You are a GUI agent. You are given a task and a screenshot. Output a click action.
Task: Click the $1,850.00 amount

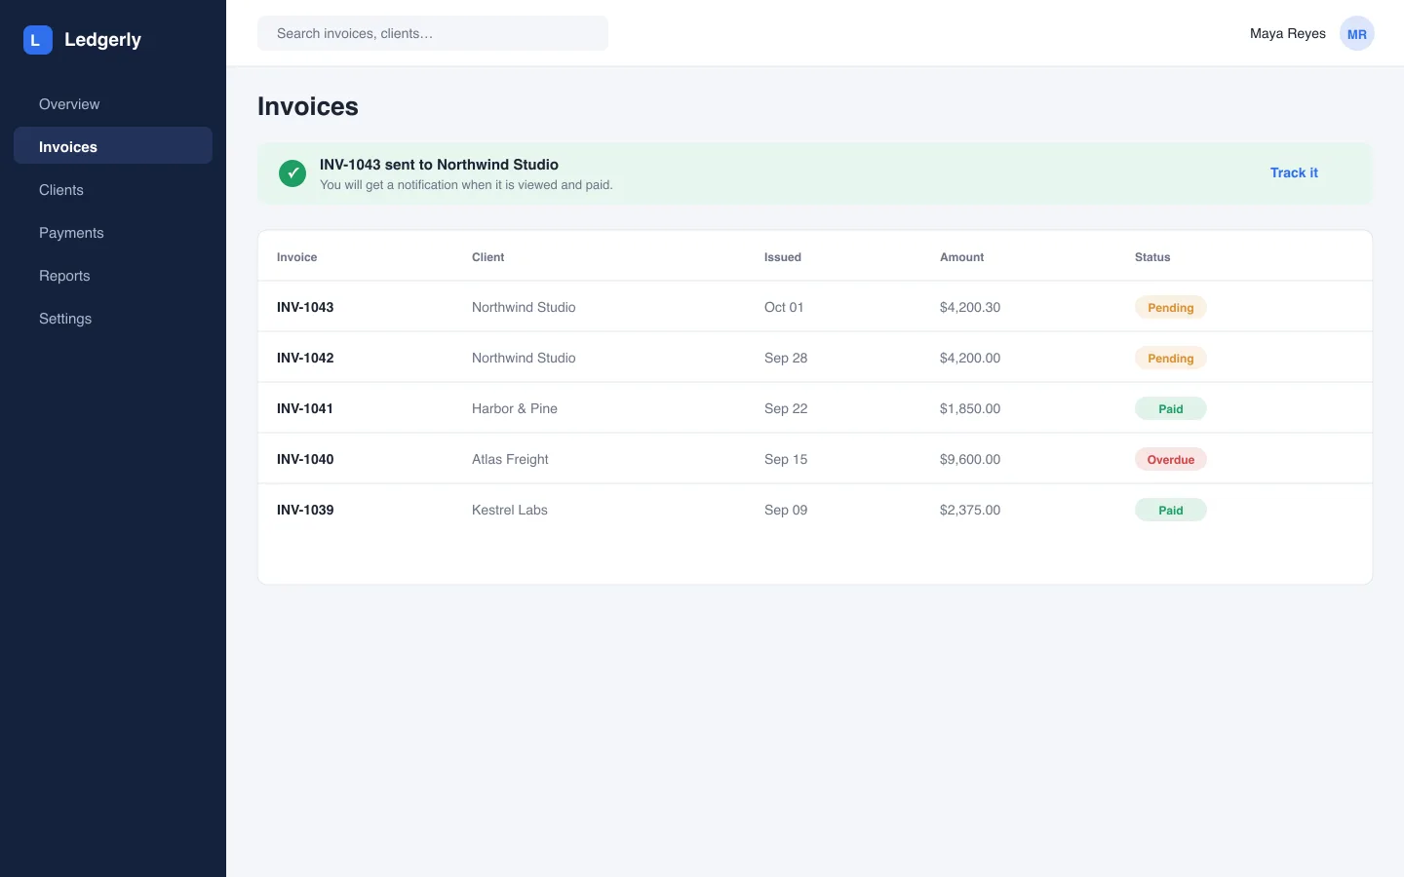click(970, 408)
